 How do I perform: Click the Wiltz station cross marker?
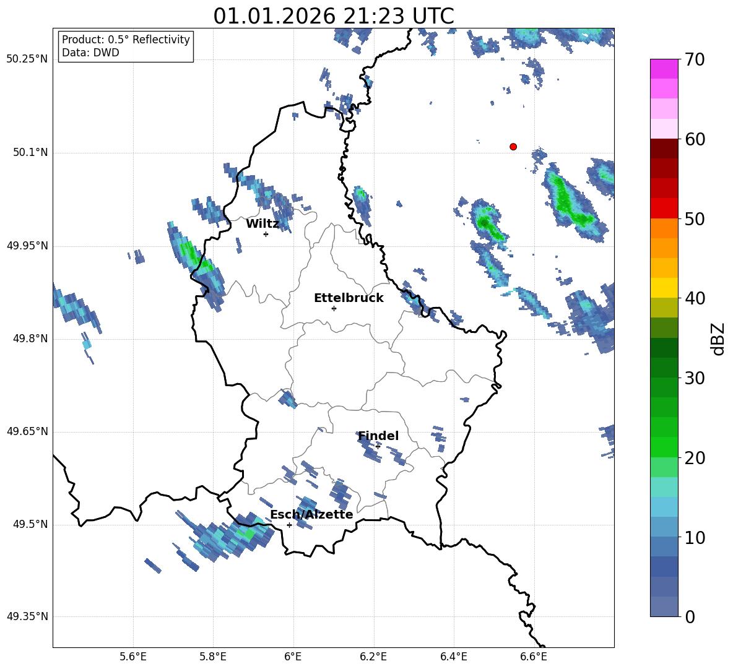click(266, 234)
